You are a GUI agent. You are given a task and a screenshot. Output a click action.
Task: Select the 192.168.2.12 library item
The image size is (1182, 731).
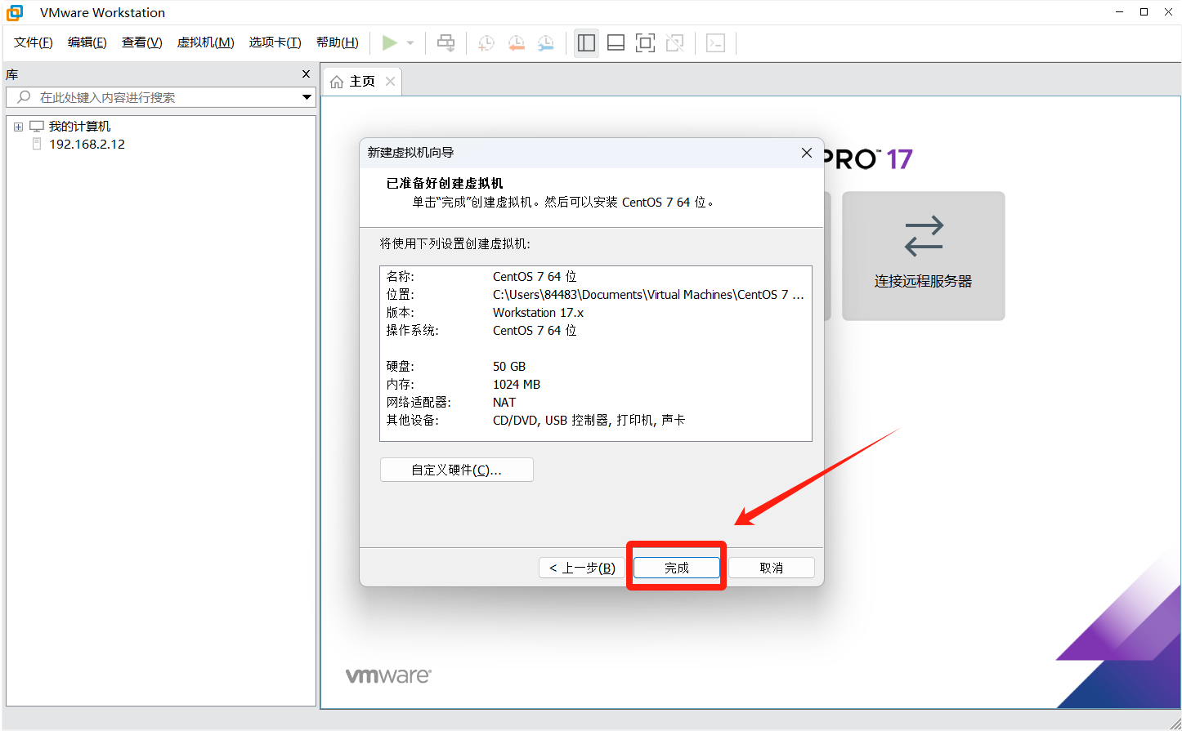pyautogui.click(x=87, y=145)
